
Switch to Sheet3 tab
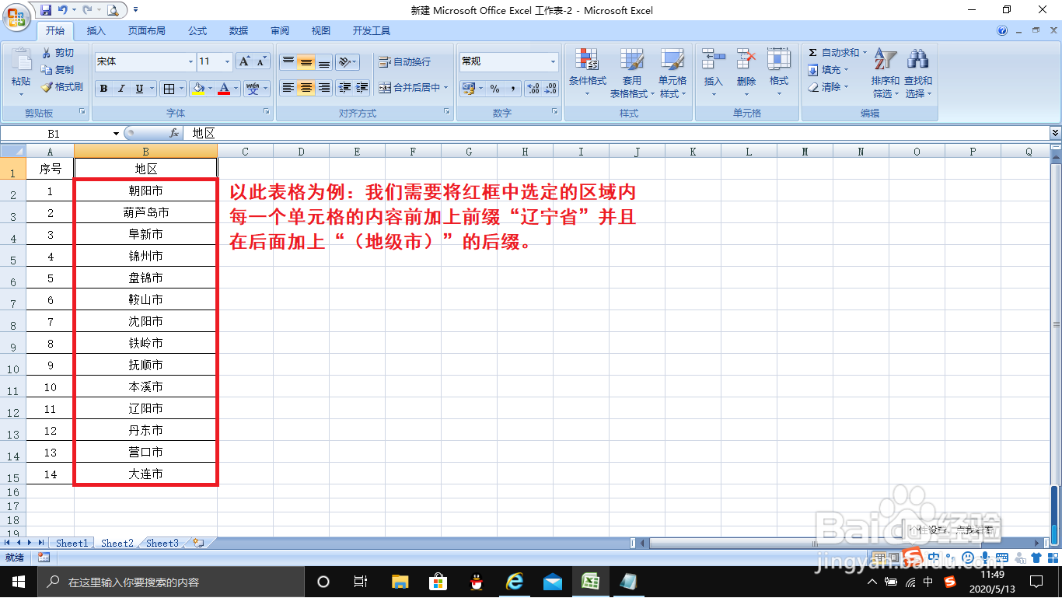(162, 543)
